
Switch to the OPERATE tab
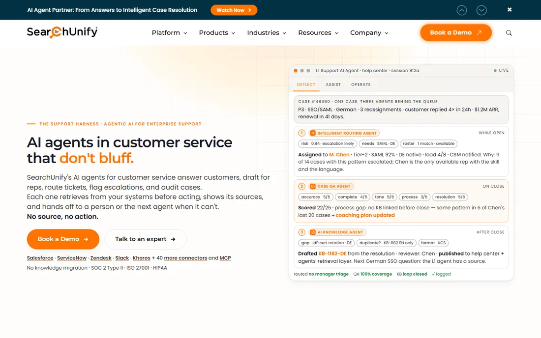point(361,84)
